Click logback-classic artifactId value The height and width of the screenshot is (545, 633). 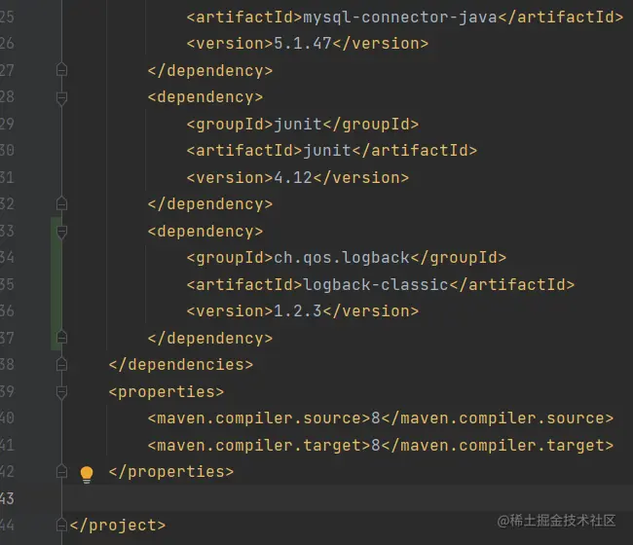pos(376,285)
